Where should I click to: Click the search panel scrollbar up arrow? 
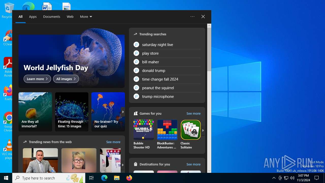point(209,26)
